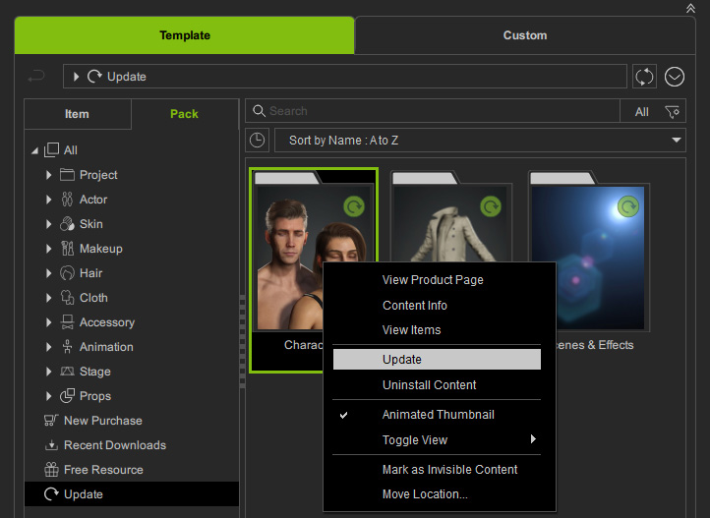Open the Sort by Name dropdown
710x518 pixels.
coord(480,141)
